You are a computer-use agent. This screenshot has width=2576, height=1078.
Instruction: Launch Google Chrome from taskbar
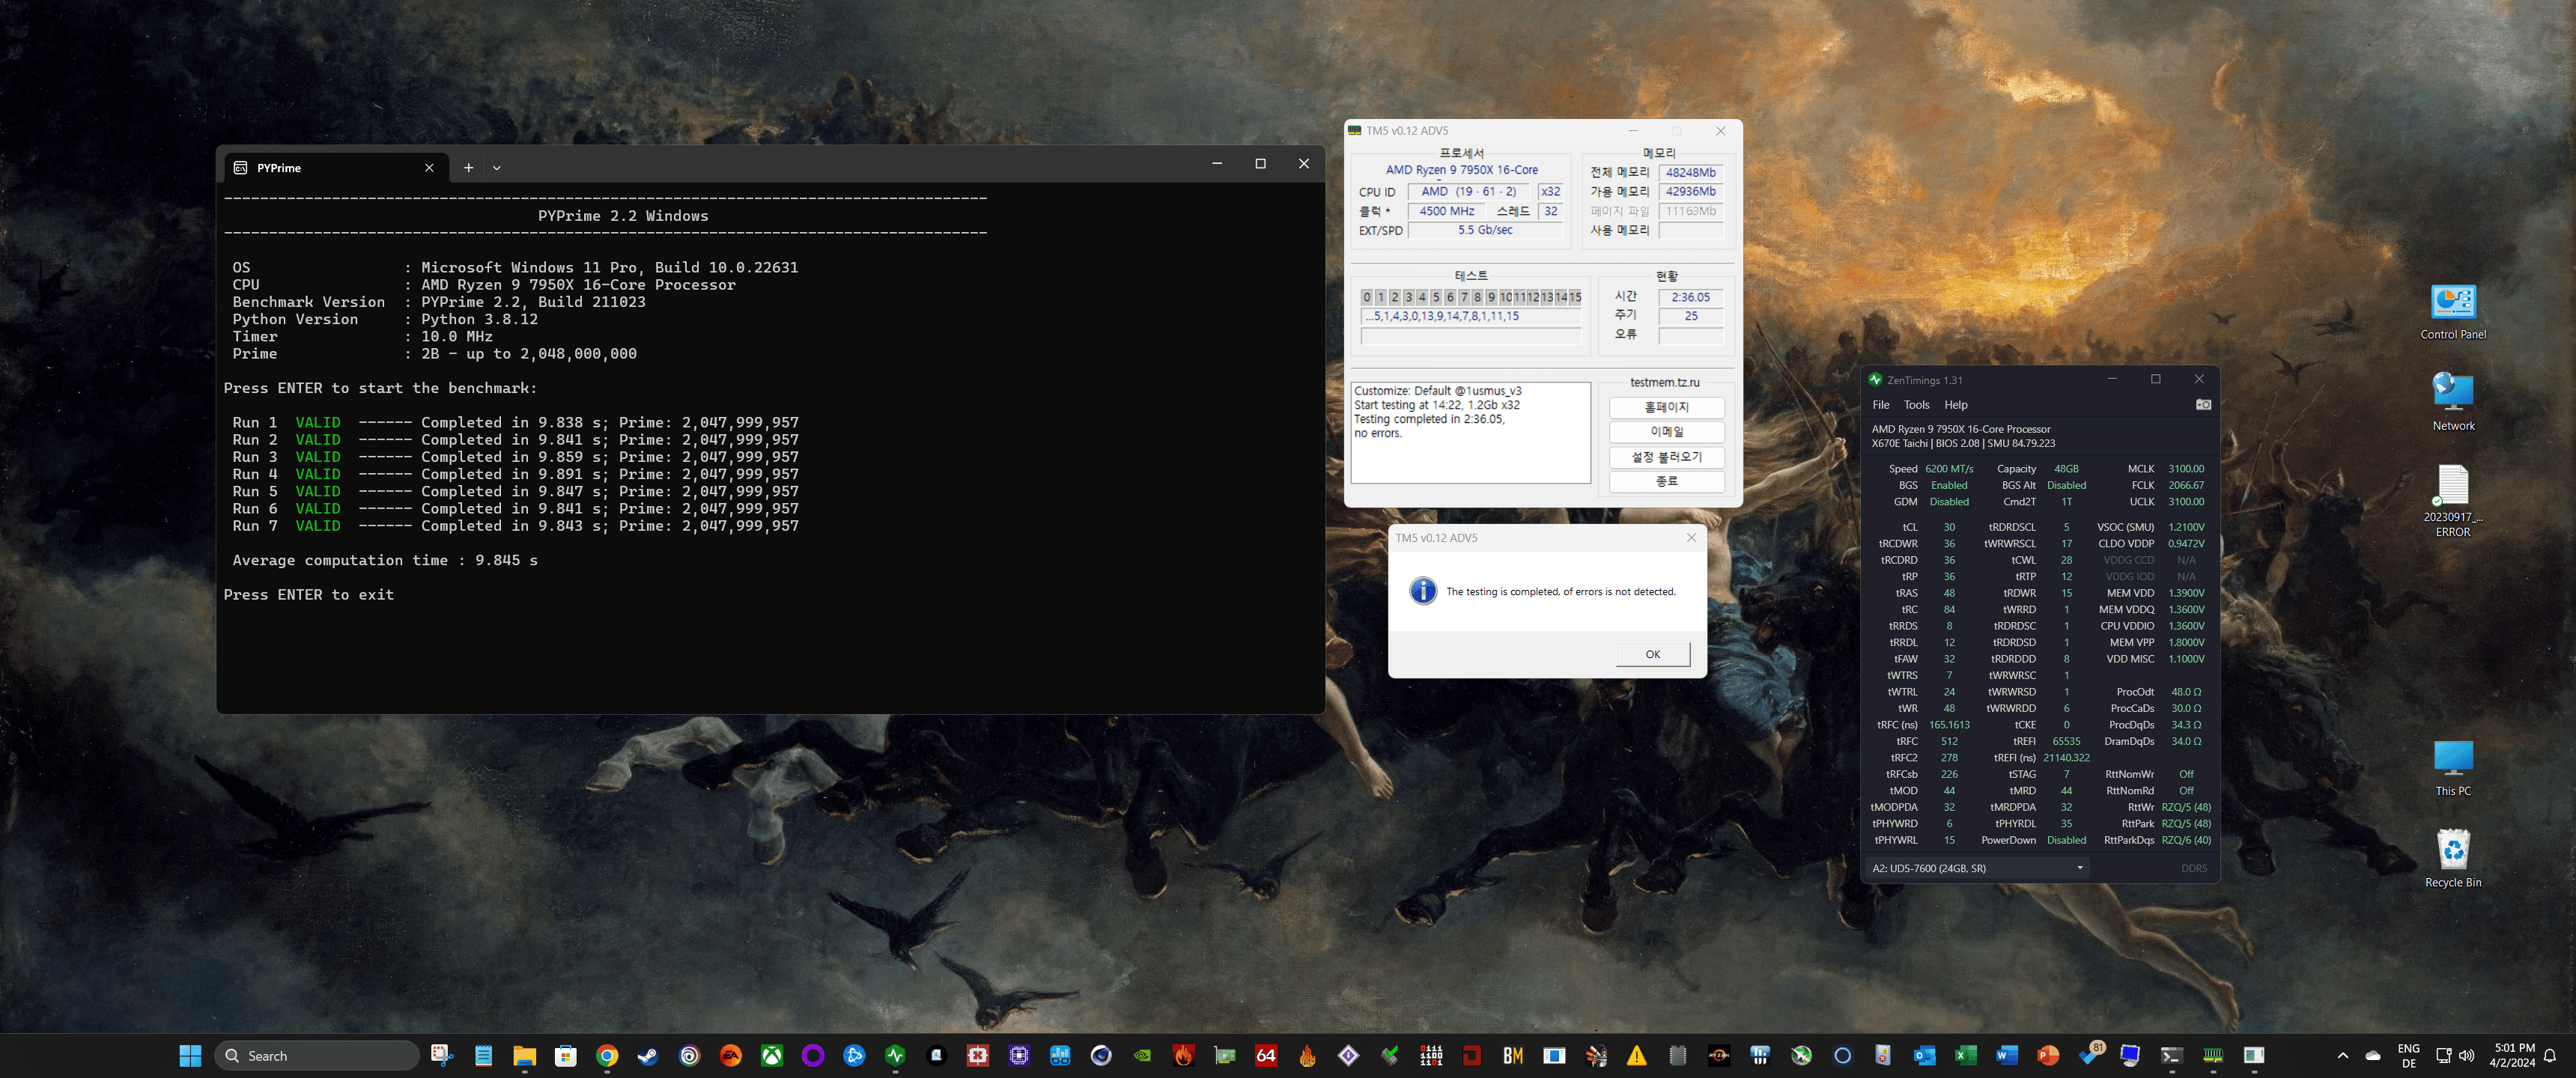click(x=607, y=1056)
